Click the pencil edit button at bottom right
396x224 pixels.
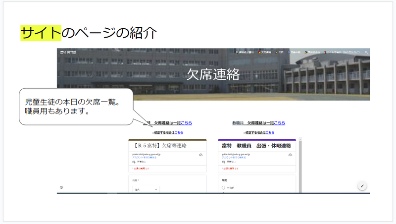[x=362, y=186]
